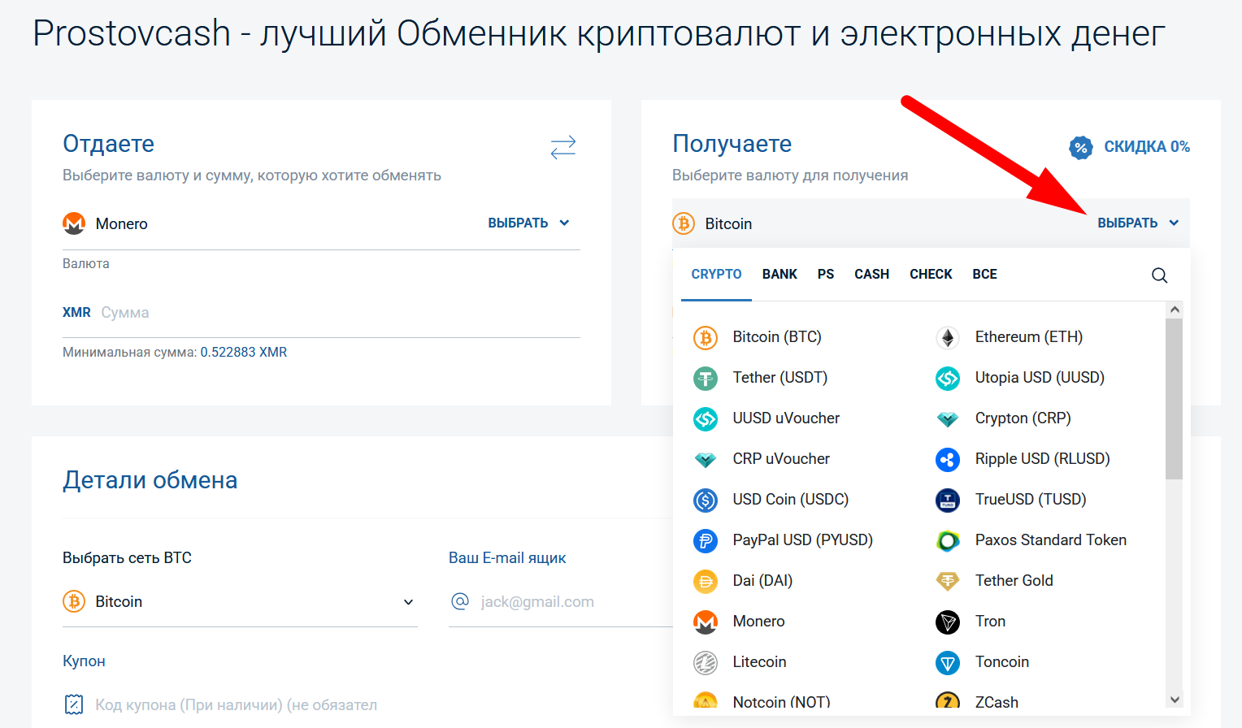The image size is (1242, 728).
Task: Pick the Litecoin icon
Action: tap(706, 662)
